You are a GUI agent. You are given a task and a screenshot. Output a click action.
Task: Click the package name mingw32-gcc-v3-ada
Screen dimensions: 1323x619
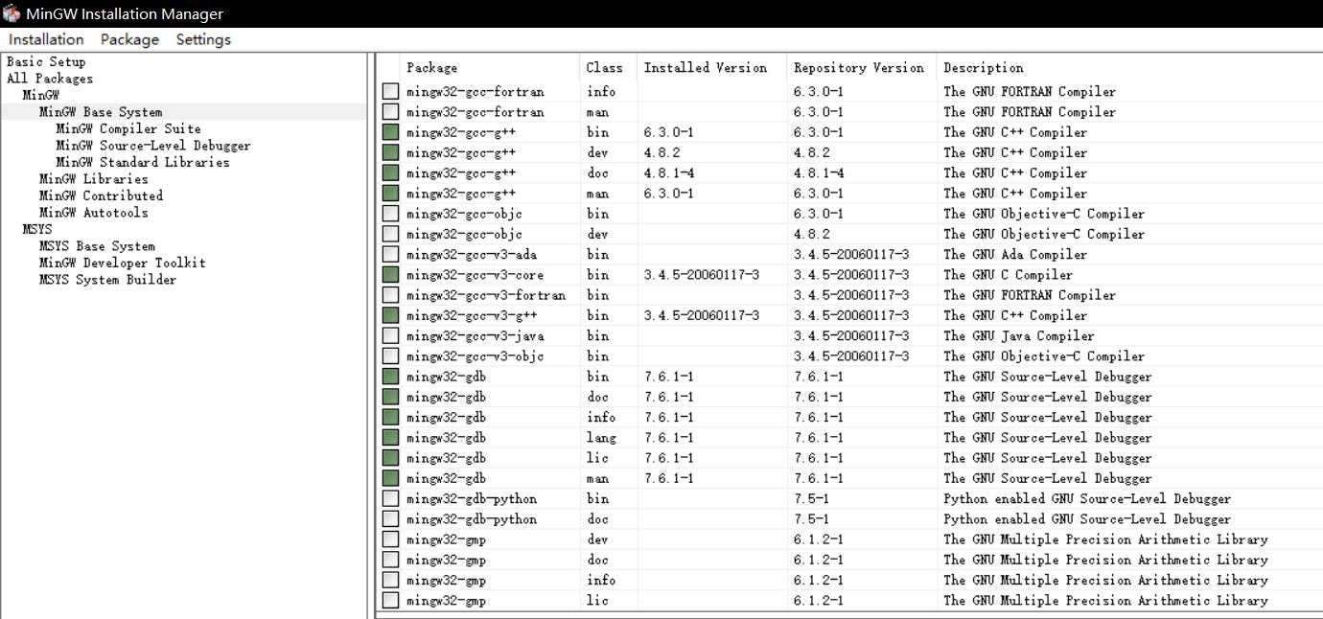471,255
